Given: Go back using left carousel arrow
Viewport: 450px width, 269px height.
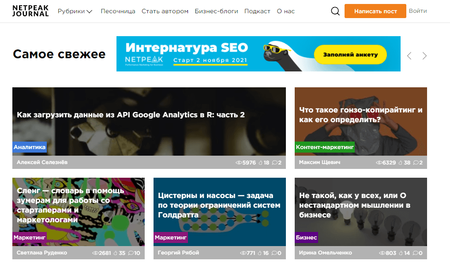Looking at the screenshot, I should pos(409,56).
